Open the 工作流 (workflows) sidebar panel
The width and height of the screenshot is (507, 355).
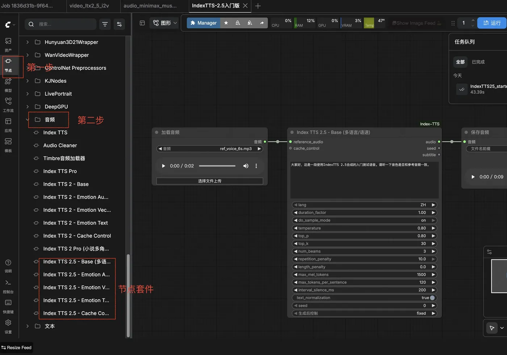click(8, 105)
